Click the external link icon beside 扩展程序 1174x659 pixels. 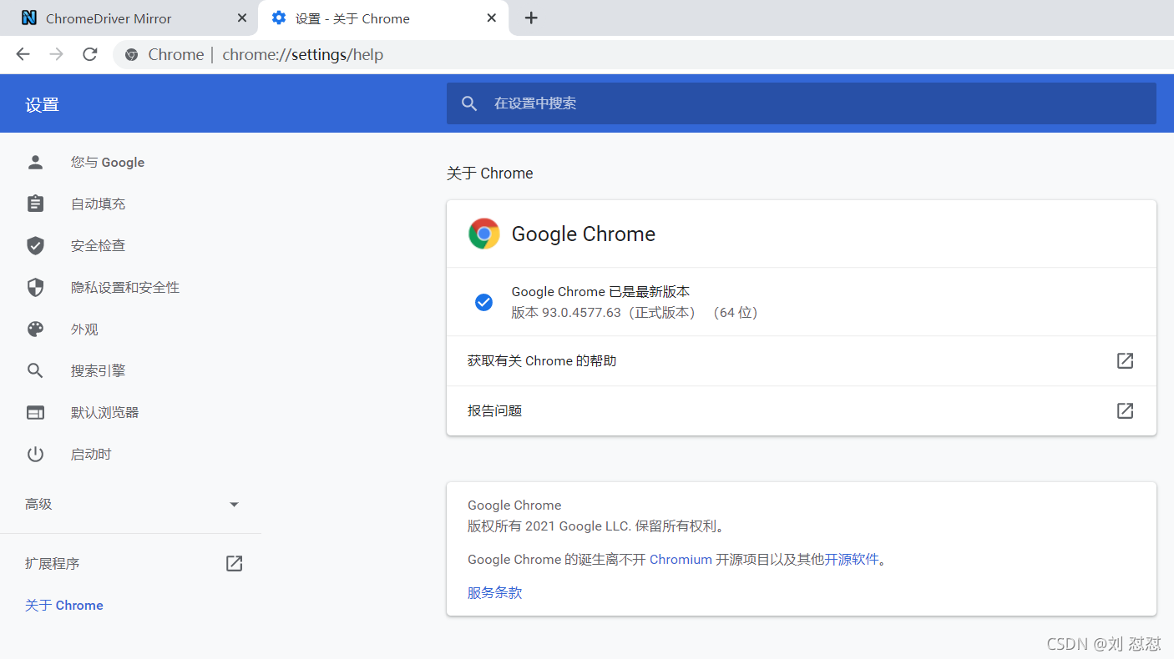(235, 564)
